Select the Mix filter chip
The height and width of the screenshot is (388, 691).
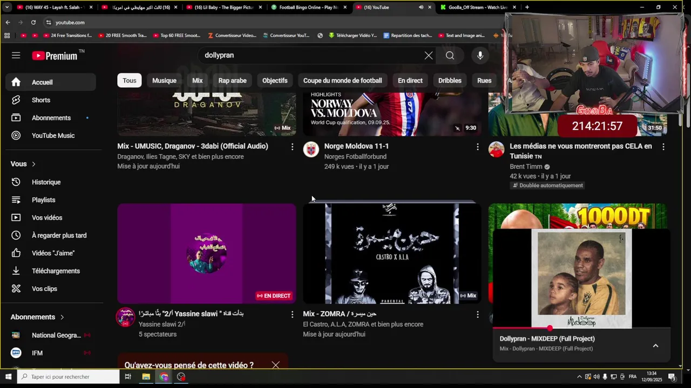click(198, 80)
